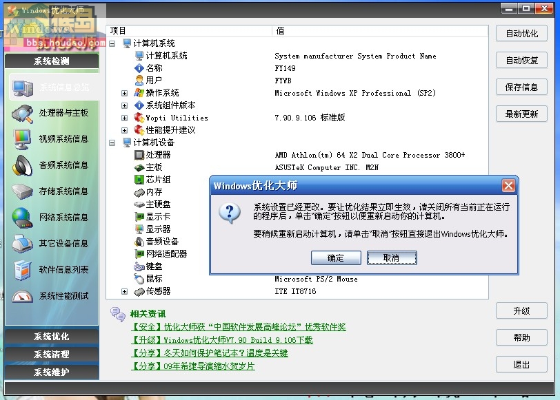
Task: Close the Windows优化大师 restart dialog
Action: point(508,185)
